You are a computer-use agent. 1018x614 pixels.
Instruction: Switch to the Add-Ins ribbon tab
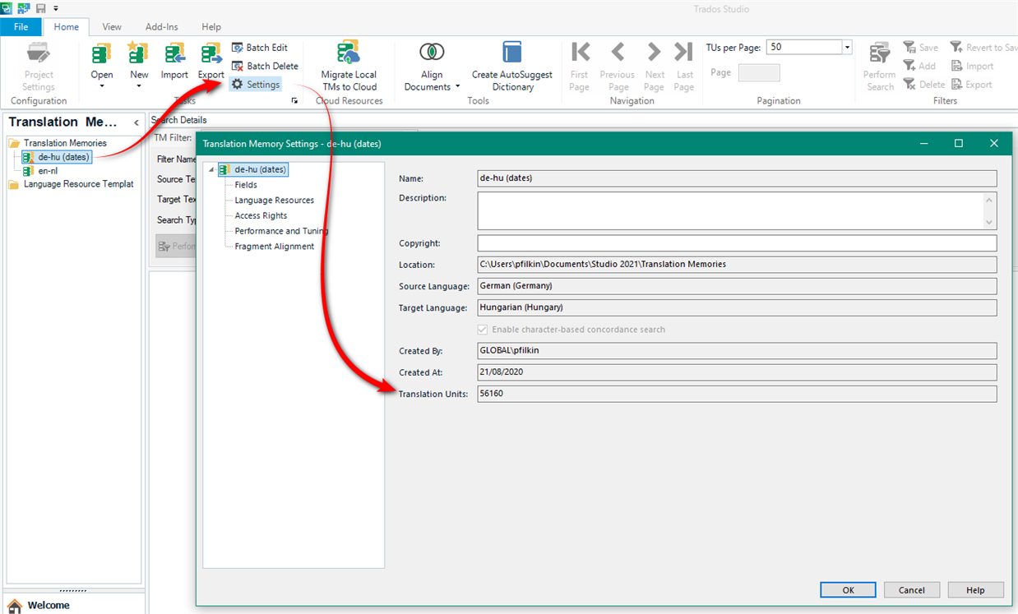tap(162, 27)
